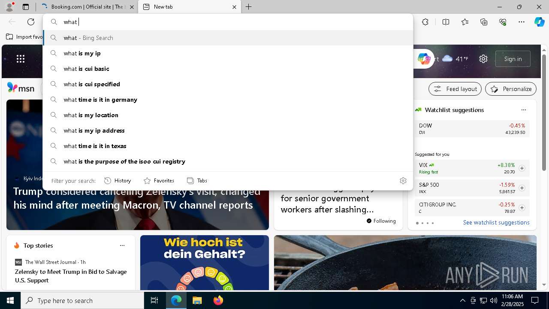Open Browser essentials heart icon
Screen dimensions: 549x309
(503, 22)
